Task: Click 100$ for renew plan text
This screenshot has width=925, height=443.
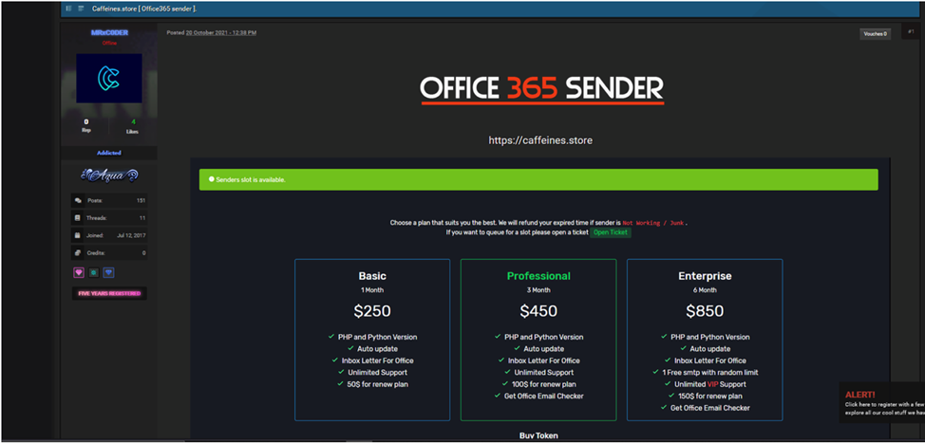Action: tap(543, 384)
